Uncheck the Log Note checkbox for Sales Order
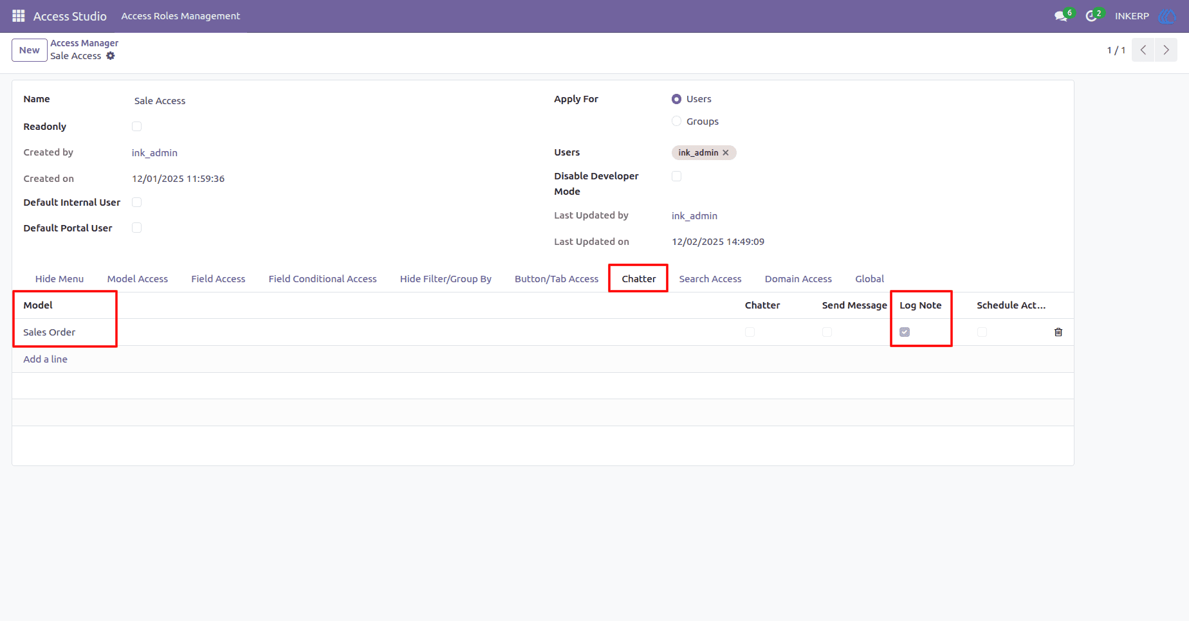 pos(905,332)
